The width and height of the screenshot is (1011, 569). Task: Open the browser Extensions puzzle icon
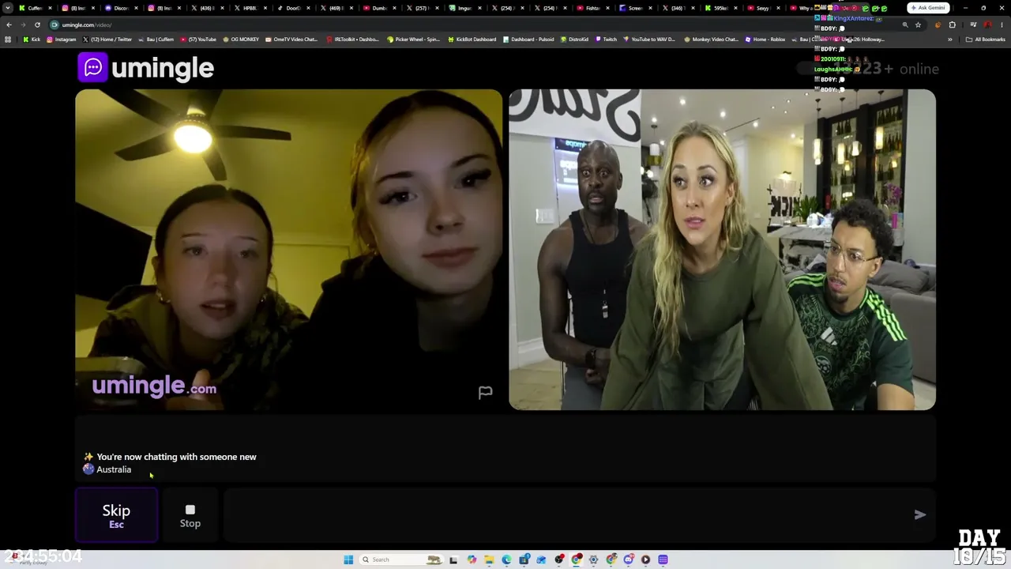(x=952, y=24)
